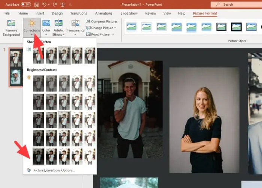Open the Corrections gallery button
Viewport: 262px width, 188px height.
(31, 26)
